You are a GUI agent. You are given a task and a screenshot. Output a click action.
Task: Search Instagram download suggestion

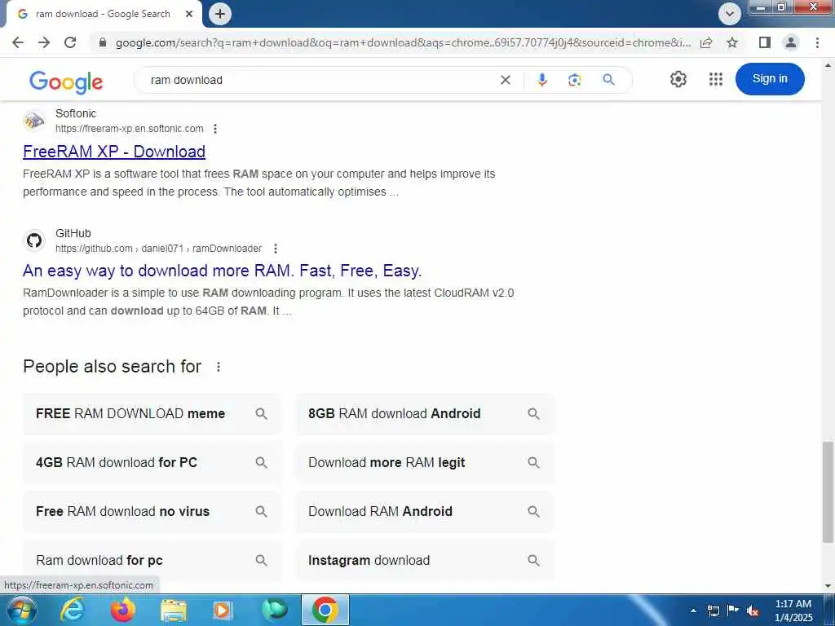tap(424, 560)
